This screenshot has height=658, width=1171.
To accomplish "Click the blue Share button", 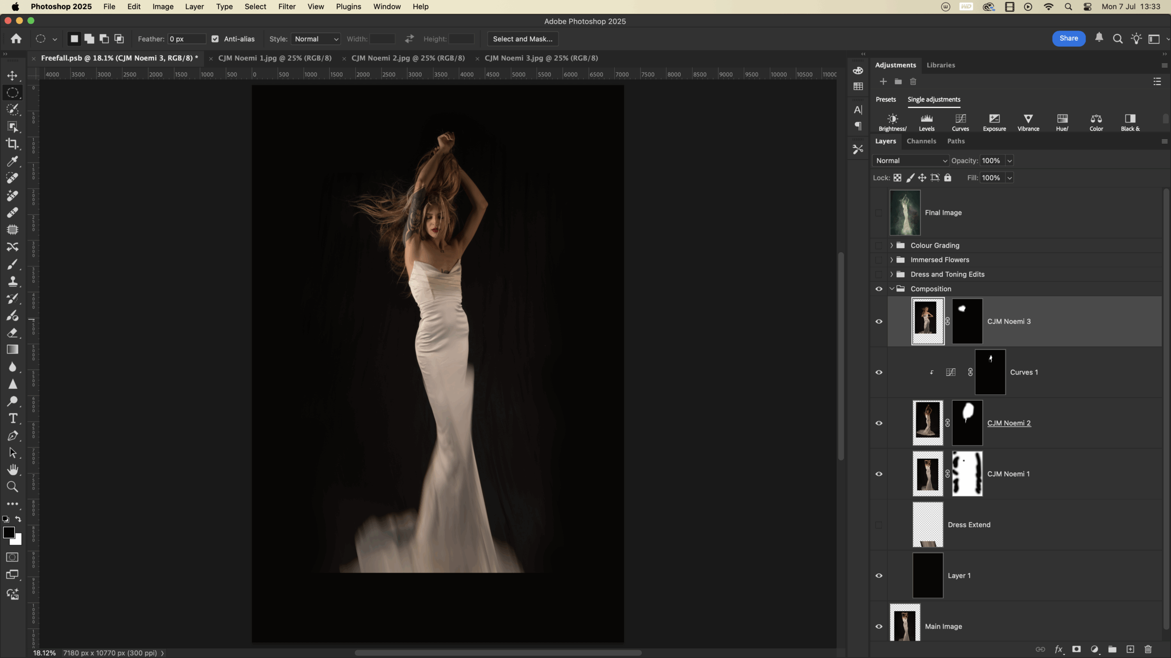I will pyautogui.click(x=1069, y=38).
